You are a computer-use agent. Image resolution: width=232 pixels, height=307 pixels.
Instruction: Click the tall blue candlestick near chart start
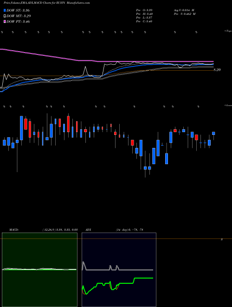pos(21,128)
